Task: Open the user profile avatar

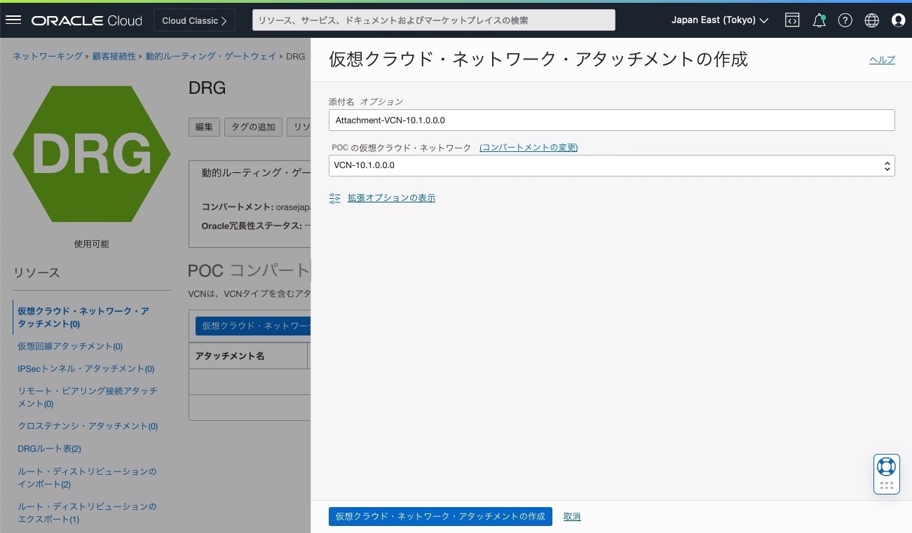Action: coord(898,20)
